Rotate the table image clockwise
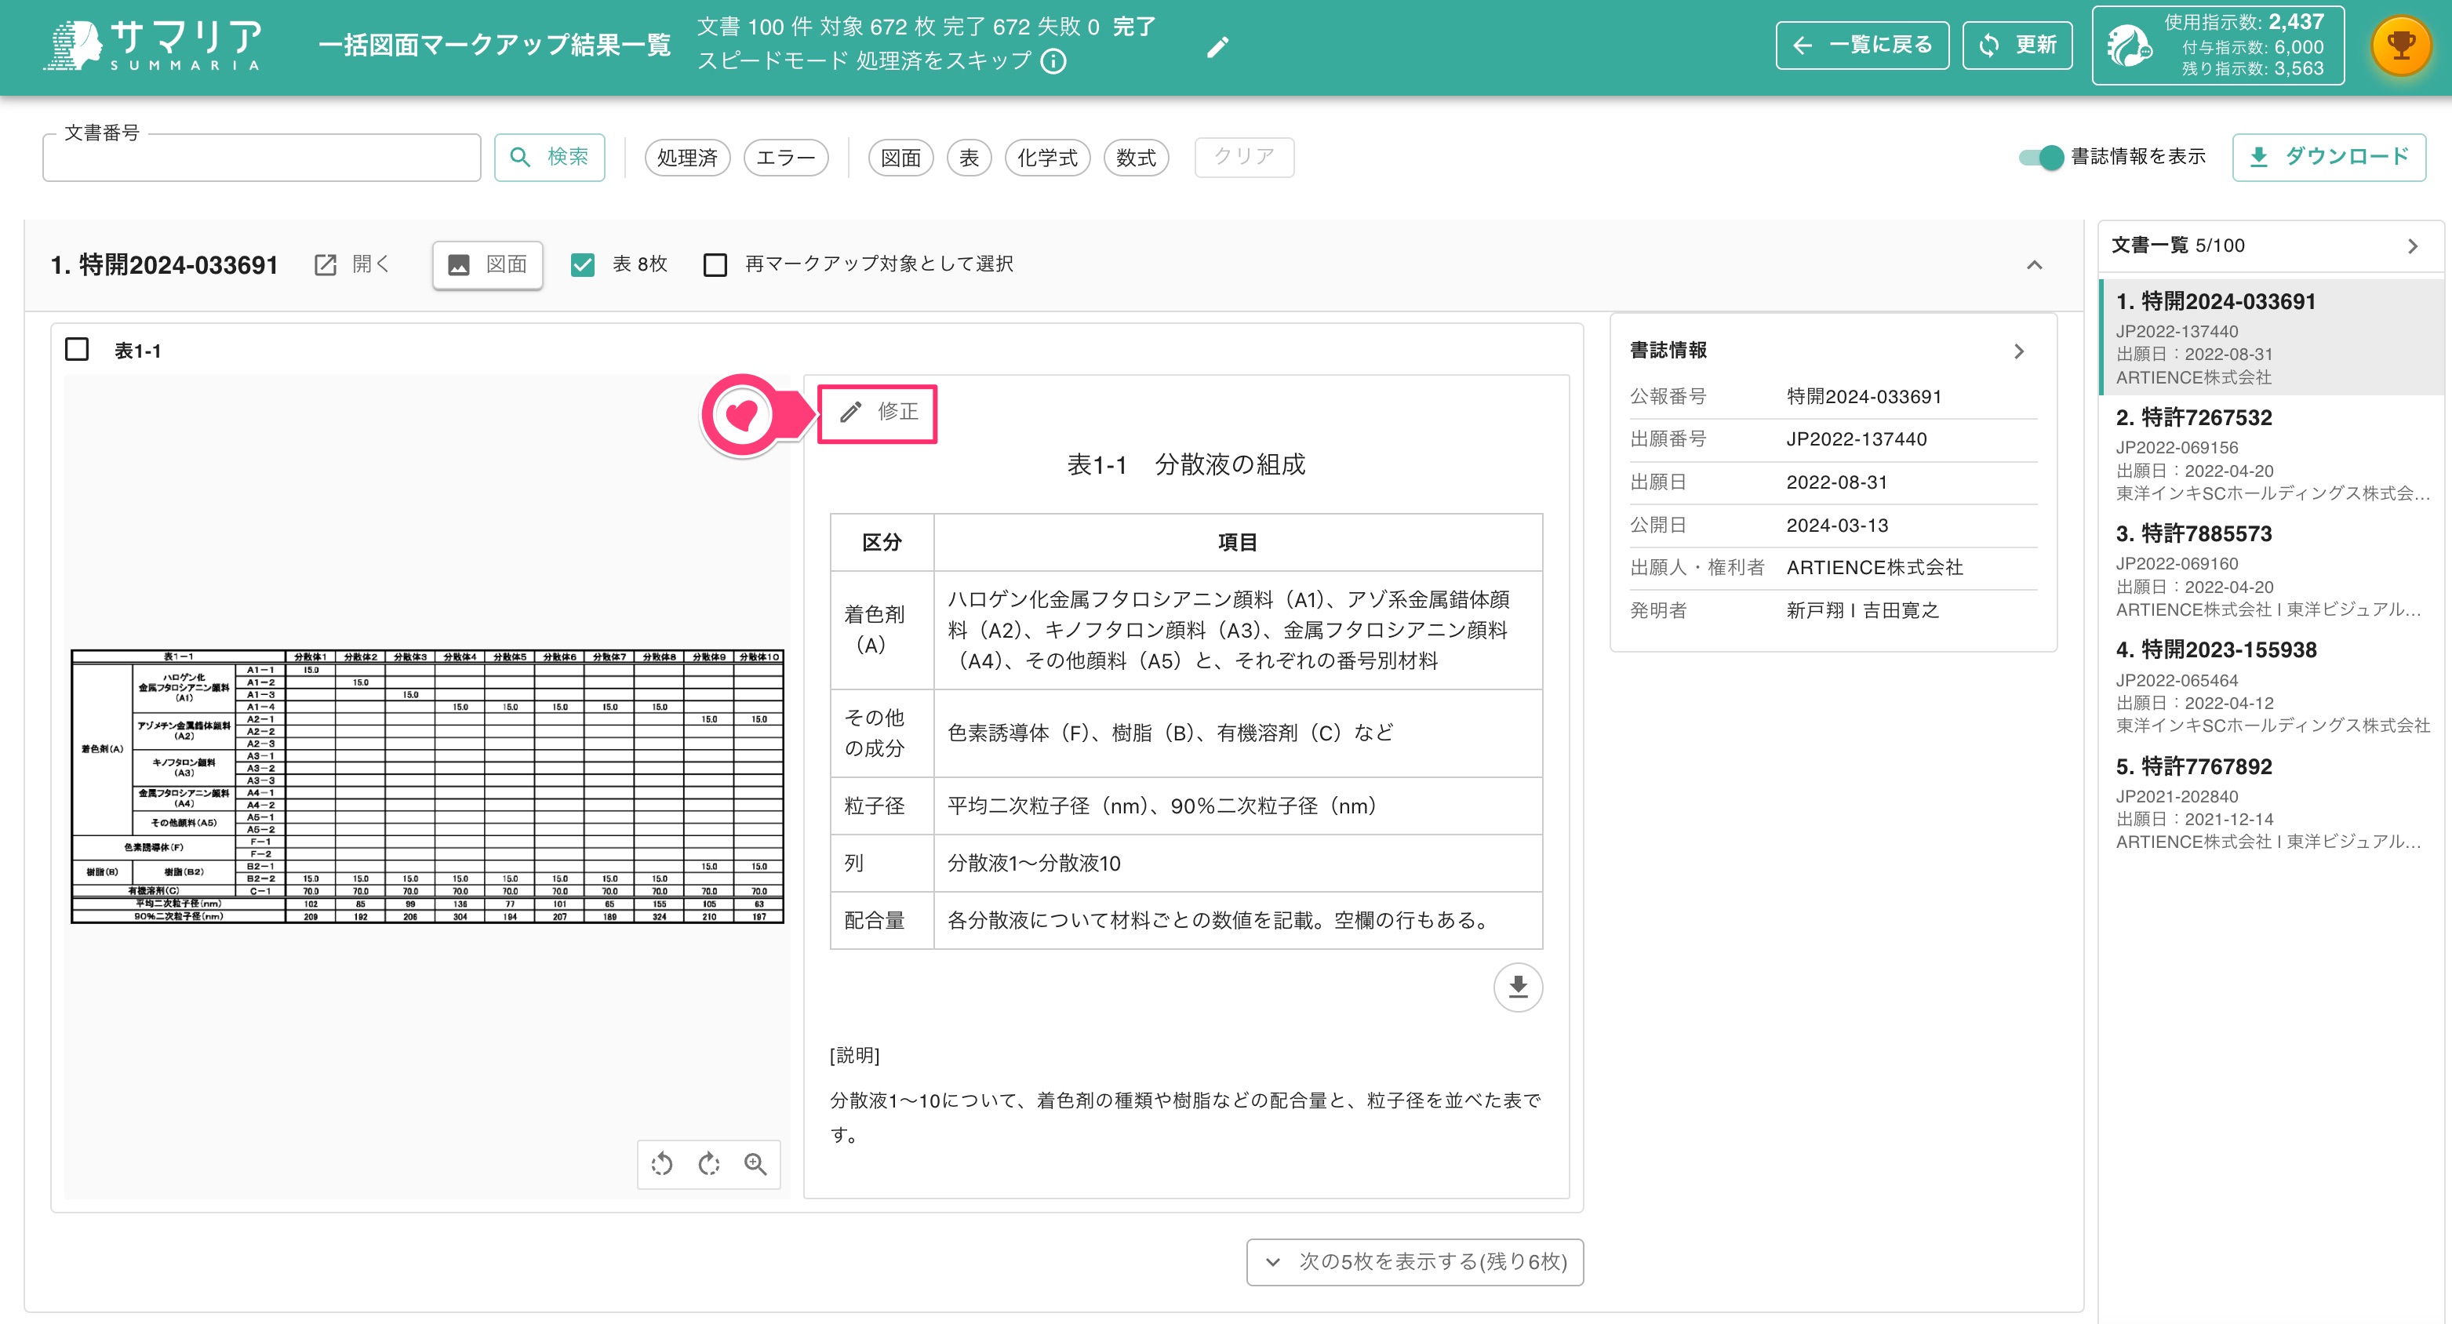The height and width of the screenshot is (1324, 2452). pos(708,1164)
